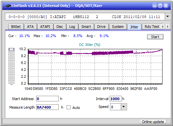
Task: Go to the Log tab
Action: click(x=72, y=27)
